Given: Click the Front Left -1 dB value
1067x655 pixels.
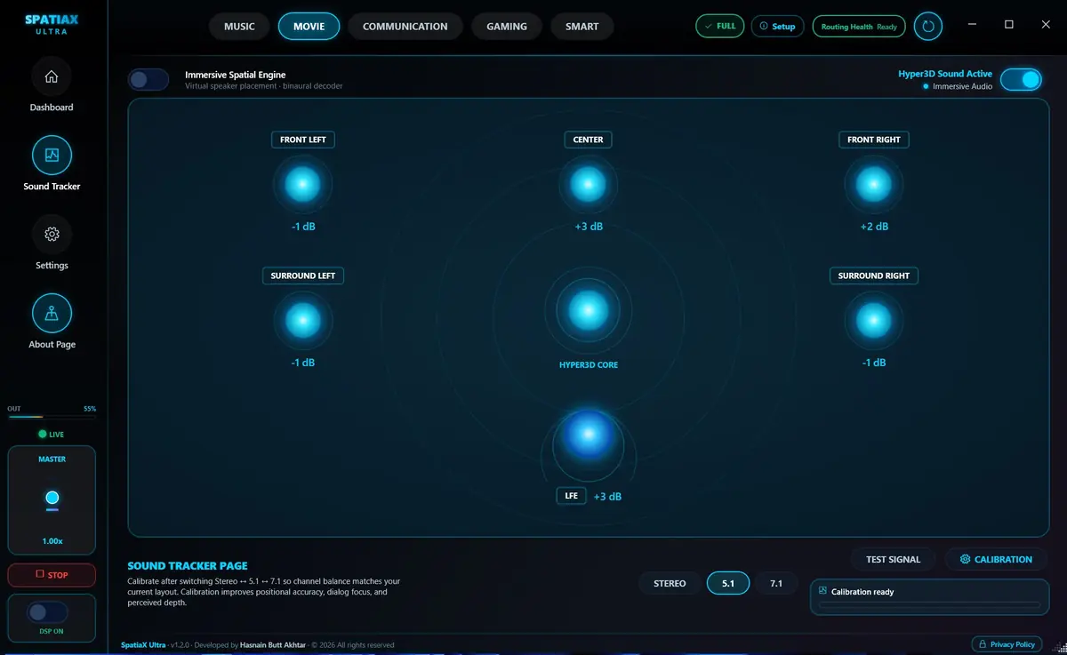Looking at the screenshot, I should click(x=303, y=227).
